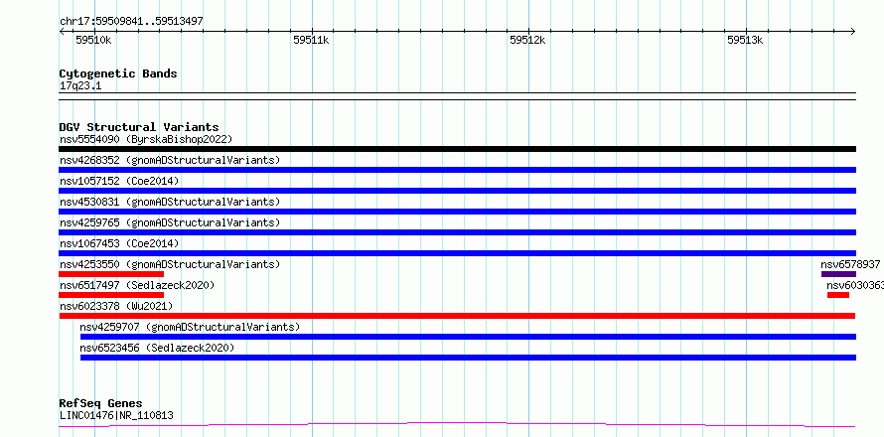The height and width of the screenshot is (437, 884).
Task: Open nsv4259707 gnomADStructuralVariants label
Action: coord(190,327)
